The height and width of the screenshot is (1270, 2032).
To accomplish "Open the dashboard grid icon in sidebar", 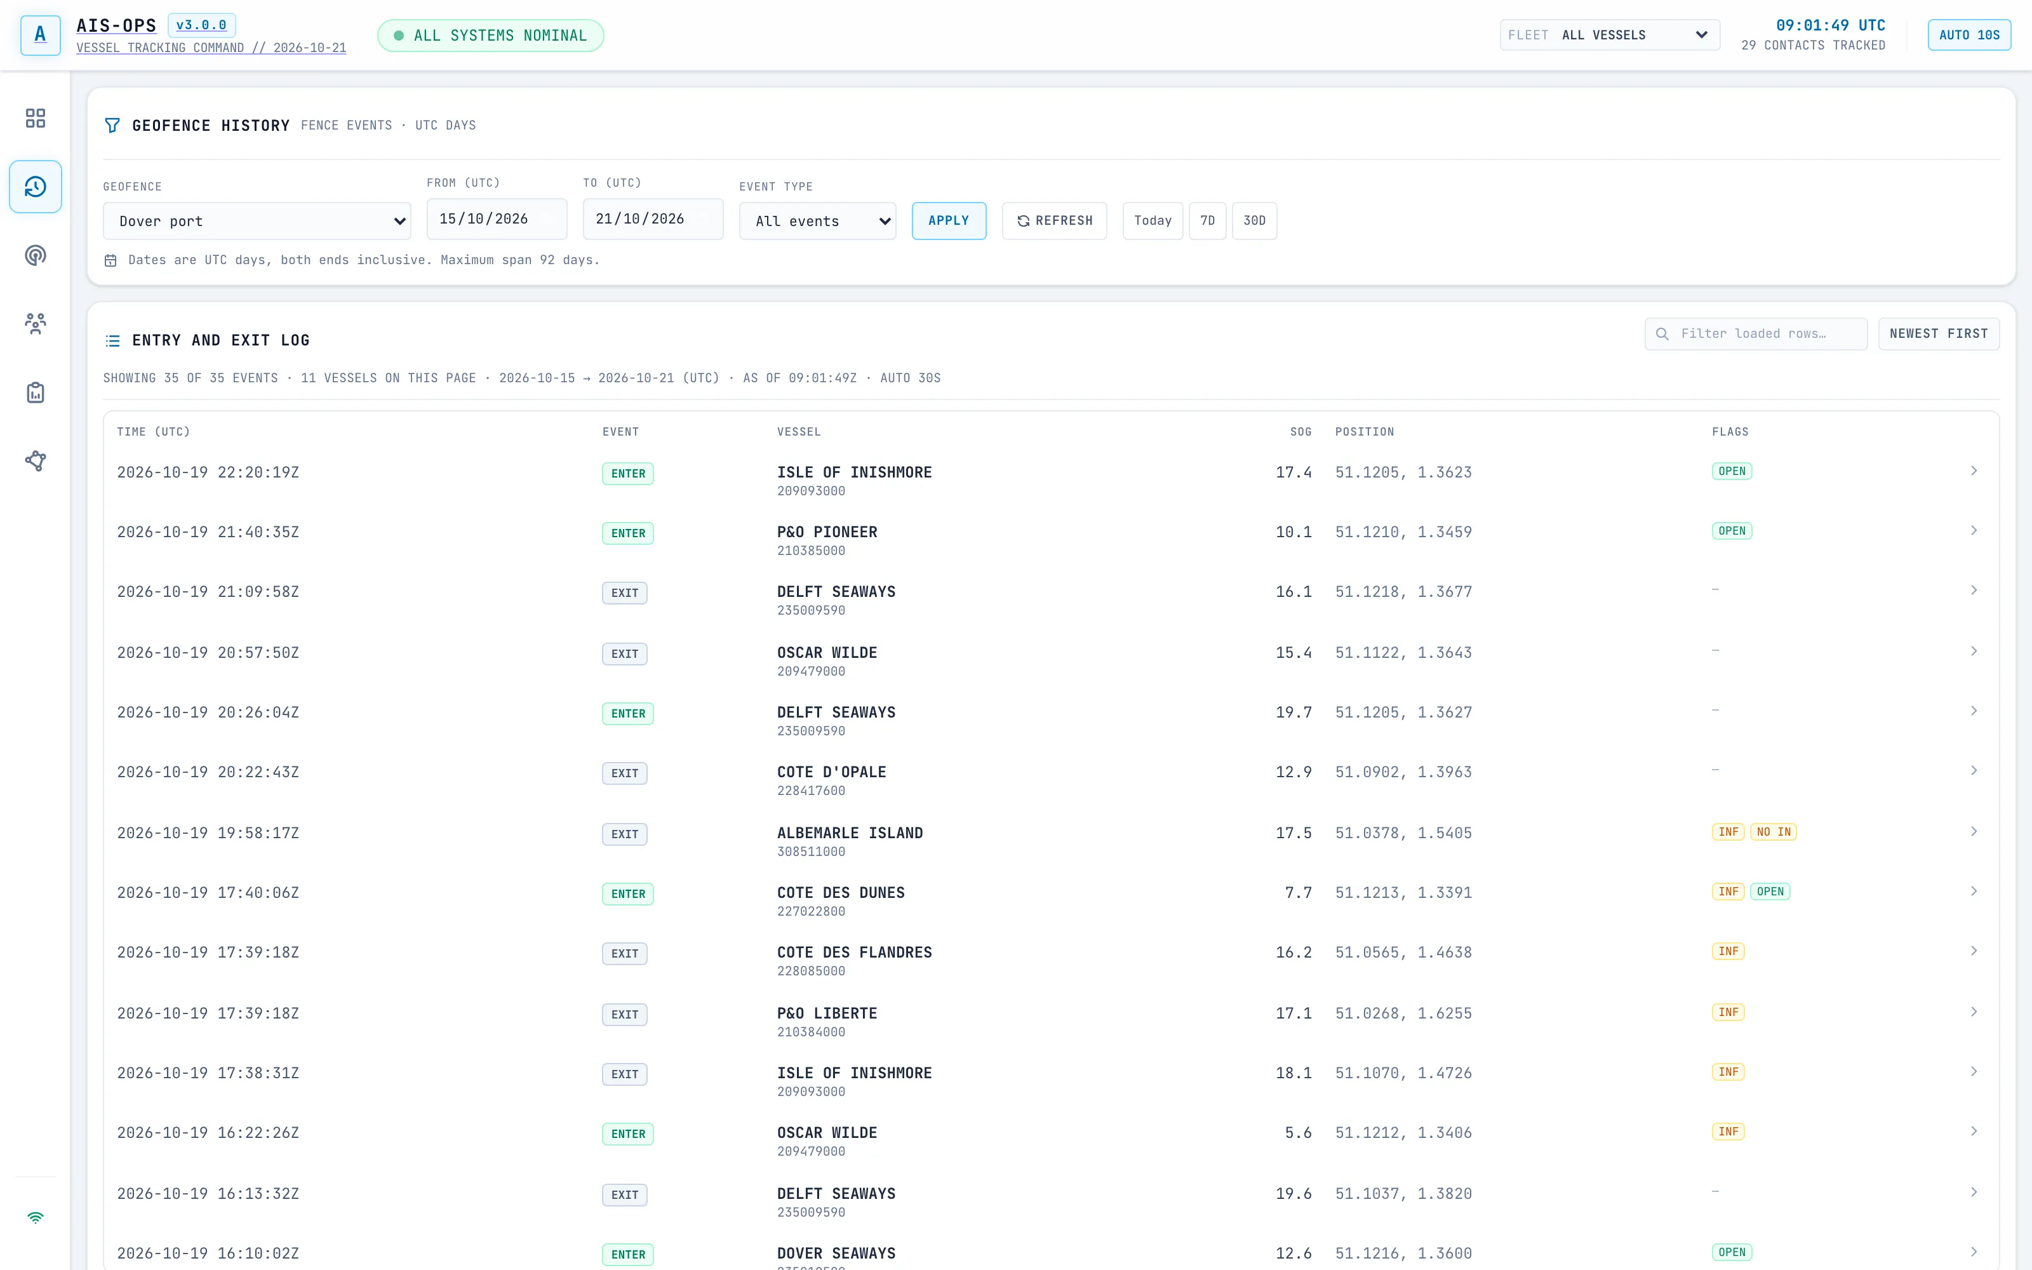I will pos(36,119).
